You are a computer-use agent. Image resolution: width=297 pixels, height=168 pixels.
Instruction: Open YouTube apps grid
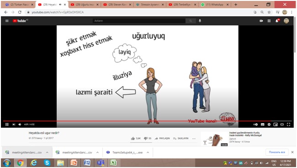click(x=269, y=21)
